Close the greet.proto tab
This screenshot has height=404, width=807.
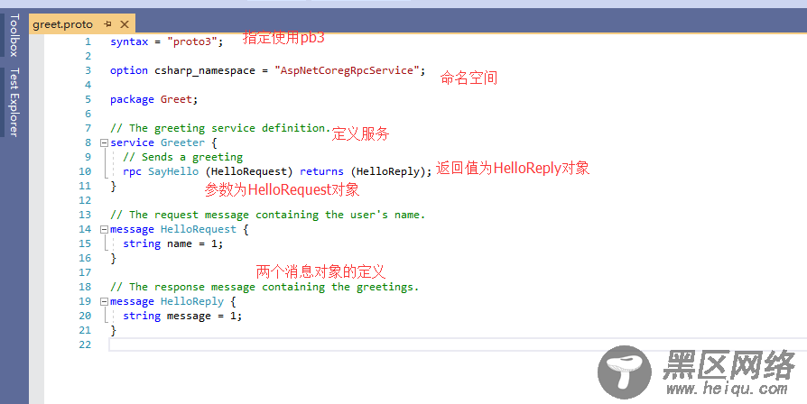(124, 24)
